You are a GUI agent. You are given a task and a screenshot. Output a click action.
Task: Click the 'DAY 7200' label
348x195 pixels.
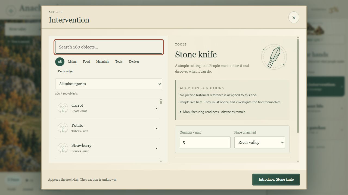point(55,12)
